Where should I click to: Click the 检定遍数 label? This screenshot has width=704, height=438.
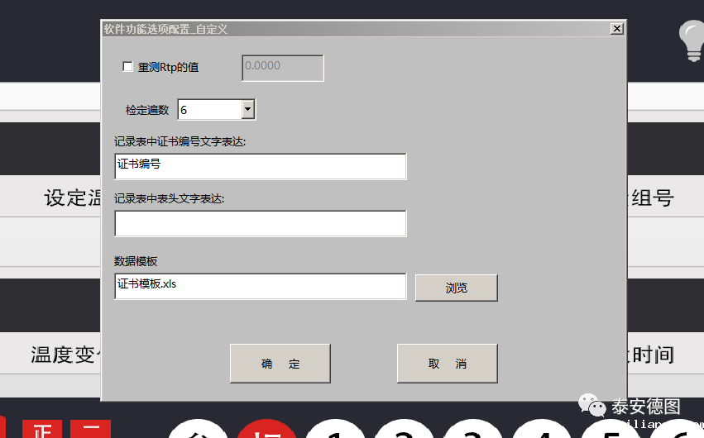point(147,110)
